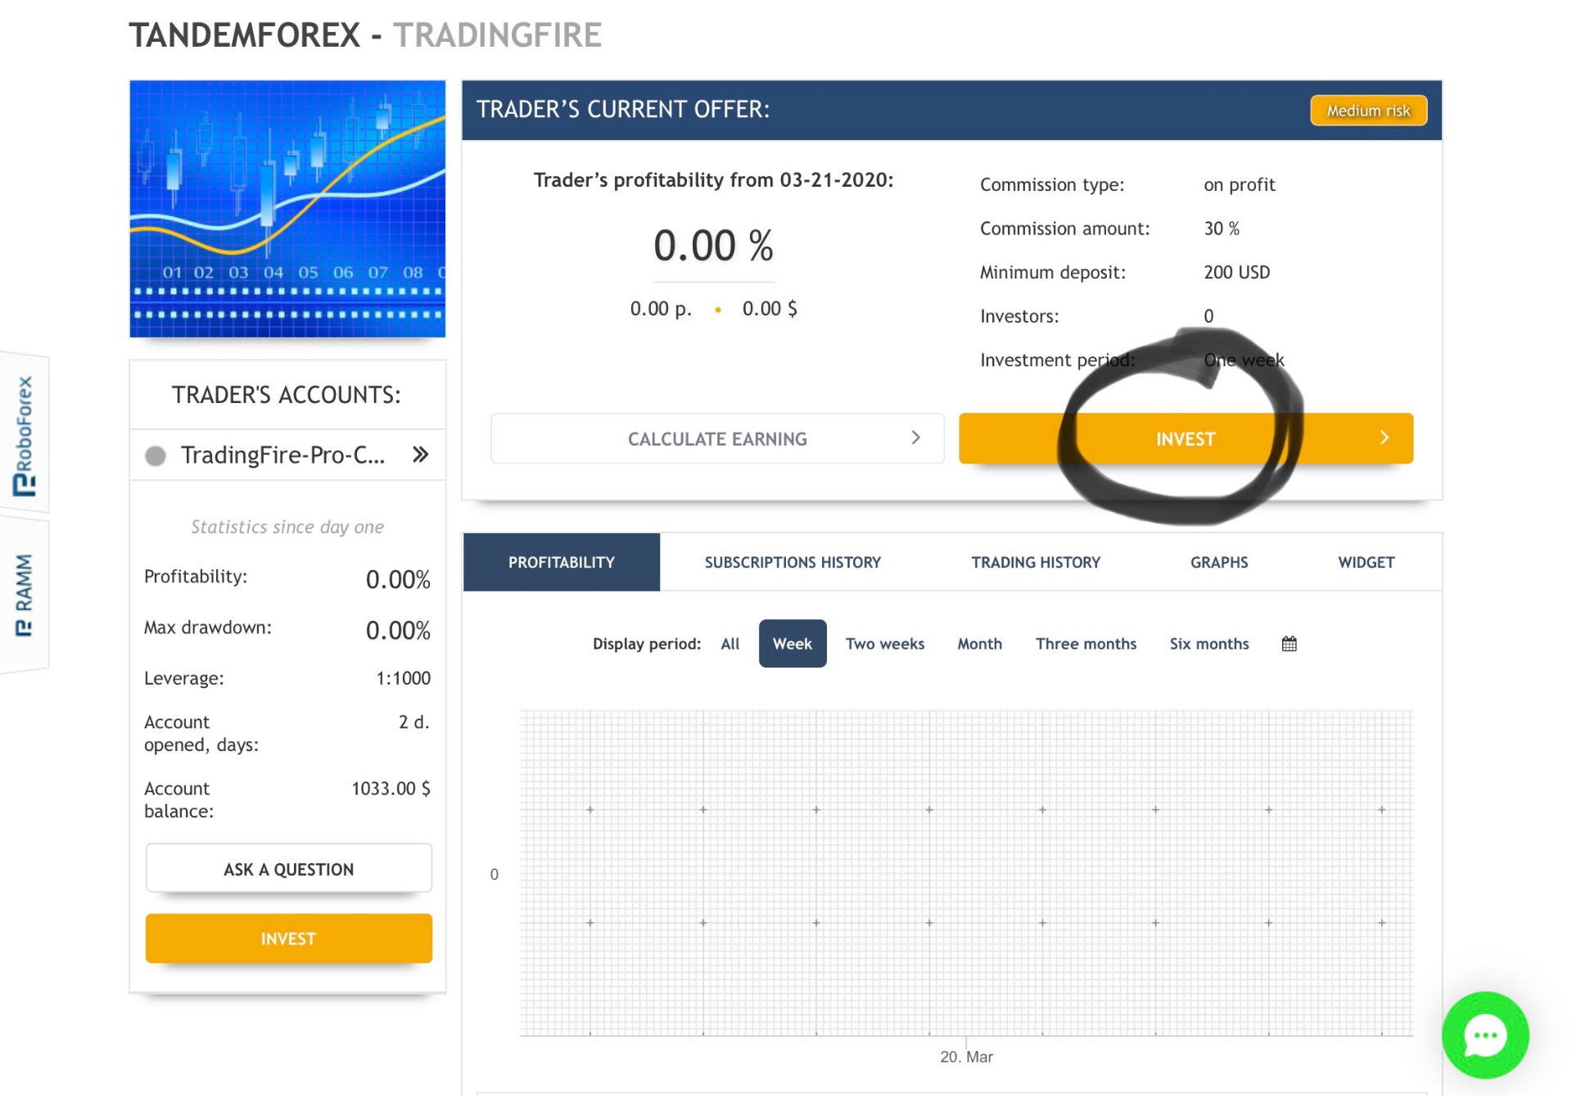Image resolution: width=1572 pixels, height=1096 pixels.
Task: Select the Month display period
Action: [979, 644]
